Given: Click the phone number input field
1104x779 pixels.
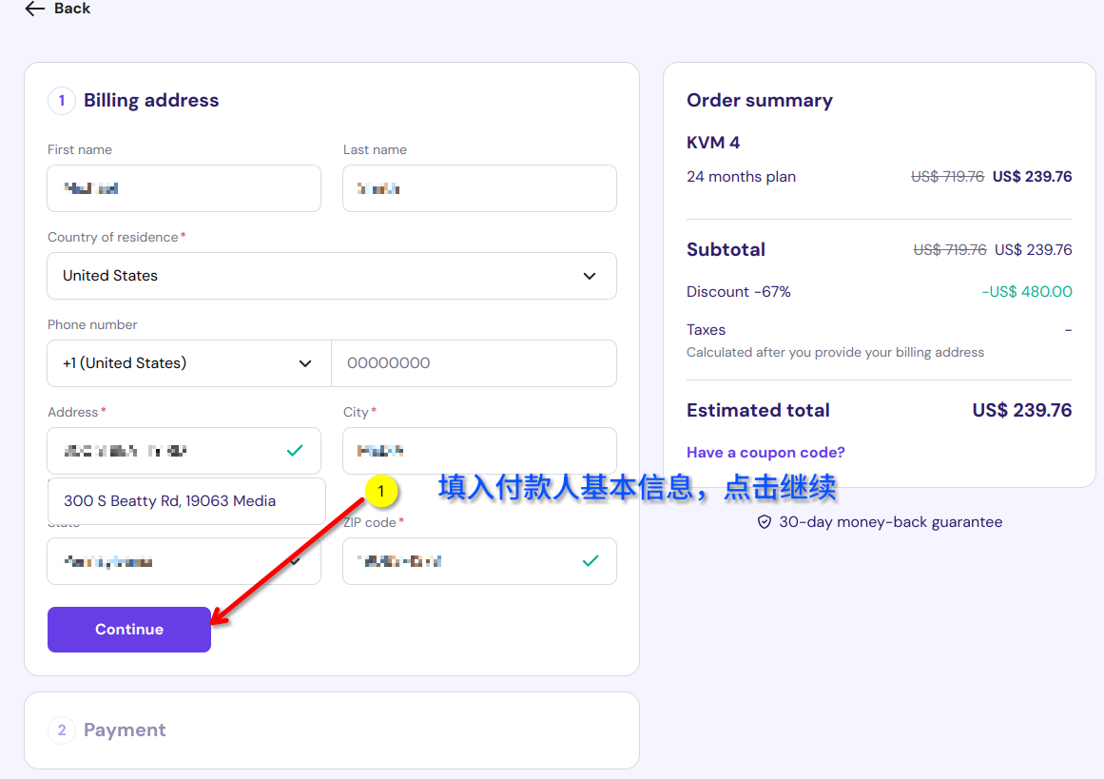Looking at the screenshot, I should [473, 363].
